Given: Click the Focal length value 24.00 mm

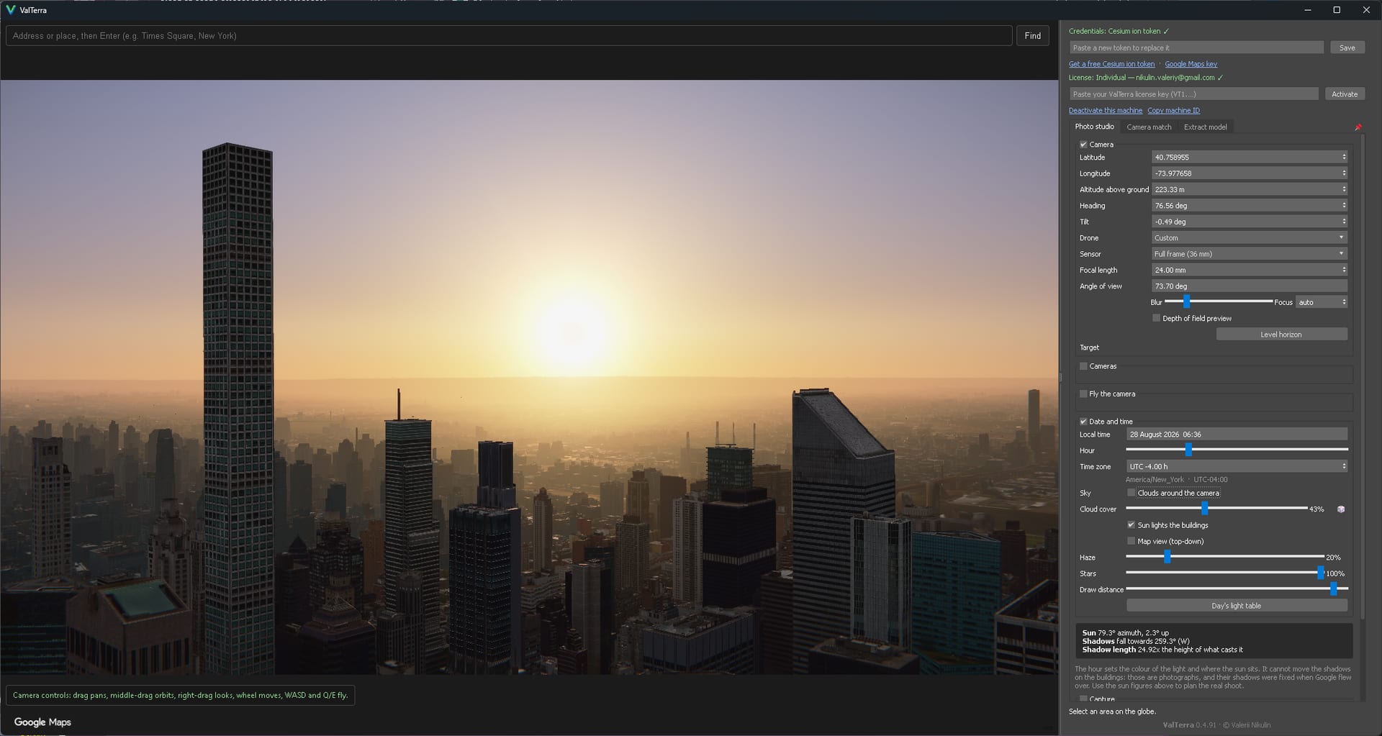Looking at the screenshot, I should (x=1170, y=271).
